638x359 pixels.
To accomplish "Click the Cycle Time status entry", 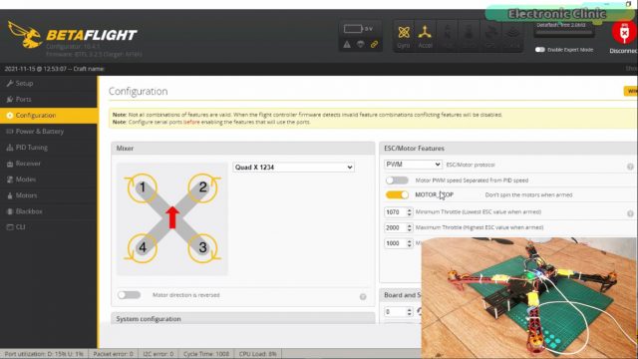I will pos(206,354).
